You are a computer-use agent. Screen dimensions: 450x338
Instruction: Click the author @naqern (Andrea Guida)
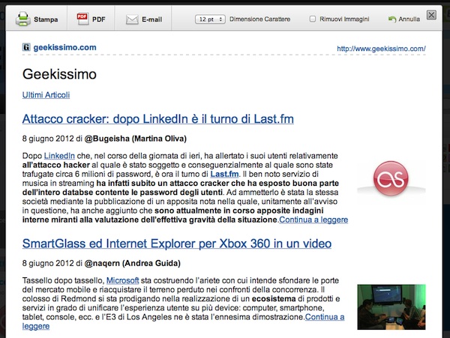coord(132,263)
